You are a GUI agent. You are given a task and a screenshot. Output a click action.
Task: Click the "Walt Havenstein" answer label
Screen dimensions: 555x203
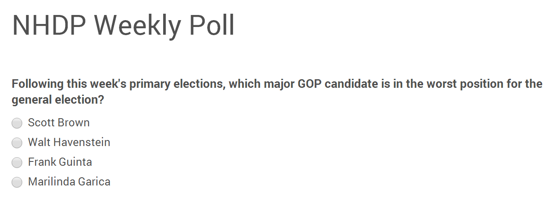click(69, 143)
